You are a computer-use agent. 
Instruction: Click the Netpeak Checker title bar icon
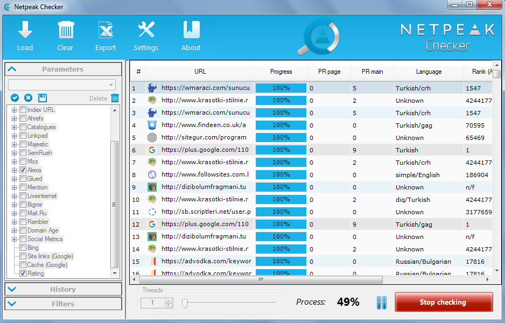pos(7,7)
